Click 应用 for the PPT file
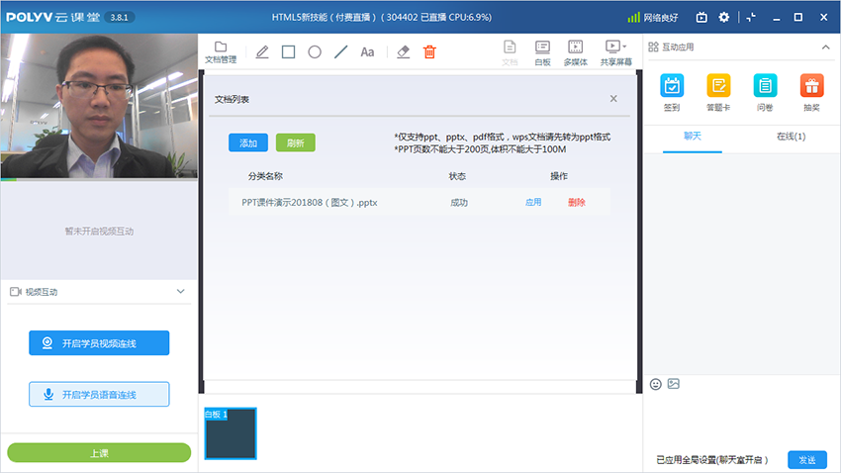The width and height of the screenshot is (841, 473). (533, 202)
